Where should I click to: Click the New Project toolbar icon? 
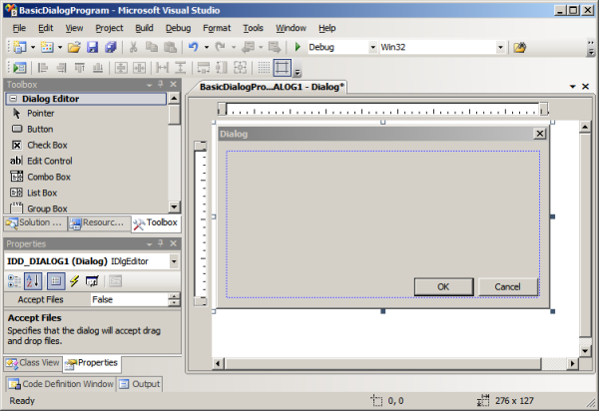[x=20, y=47]
